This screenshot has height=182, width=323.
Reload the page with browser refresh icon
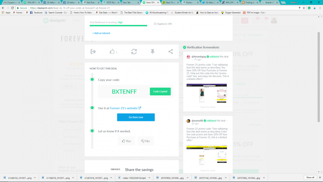tap(12, 8)
